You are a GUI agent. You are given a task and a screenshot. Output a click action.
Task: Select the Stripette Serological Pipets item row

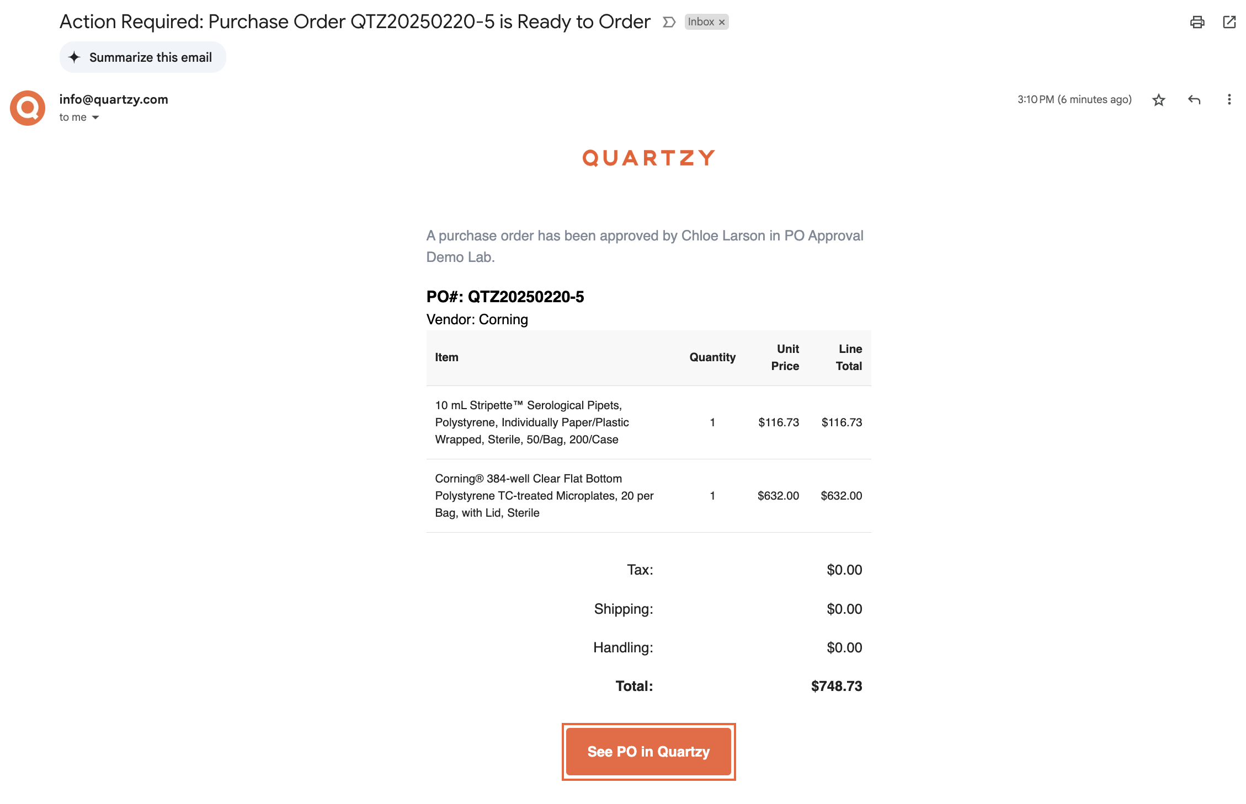648,422
